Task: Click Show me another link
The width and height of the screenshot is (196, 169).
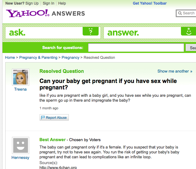Action: pyautogui.click(x=175, y=71)
